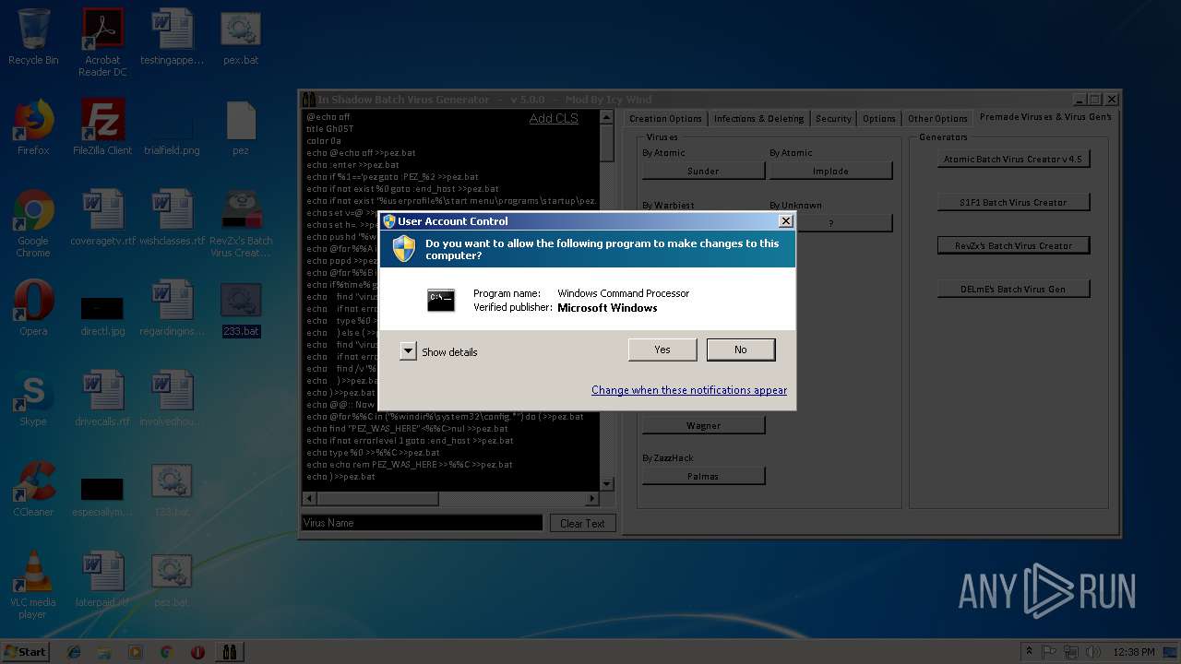Select the Firefox desktop shortcut
The image size is (1181, 664).
pos(33,127)
